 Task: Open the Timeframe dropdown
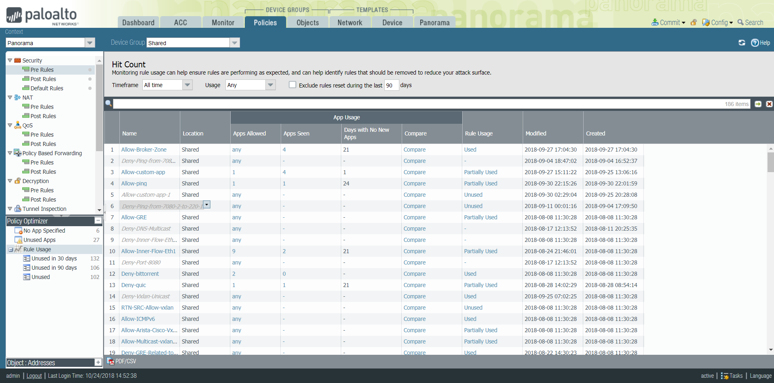click(x=187, y=85)
